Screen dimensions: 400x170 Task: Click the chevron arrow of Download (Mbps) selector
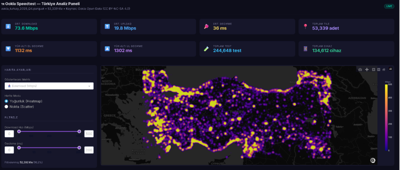click(x=89, y=86)
